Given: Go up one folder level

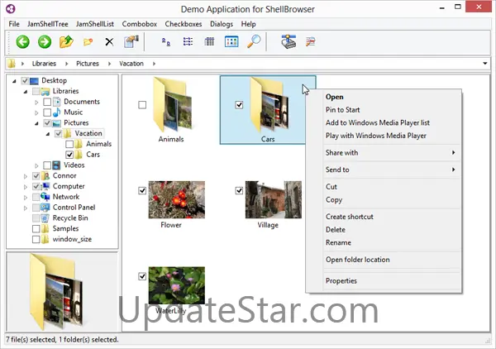Looking at the screenshot, I should [x=66, y=41].
